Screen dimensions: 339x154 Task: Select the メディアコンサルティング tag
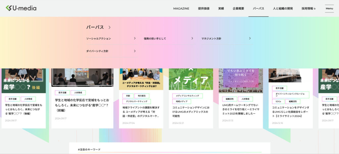pos(187,96)
